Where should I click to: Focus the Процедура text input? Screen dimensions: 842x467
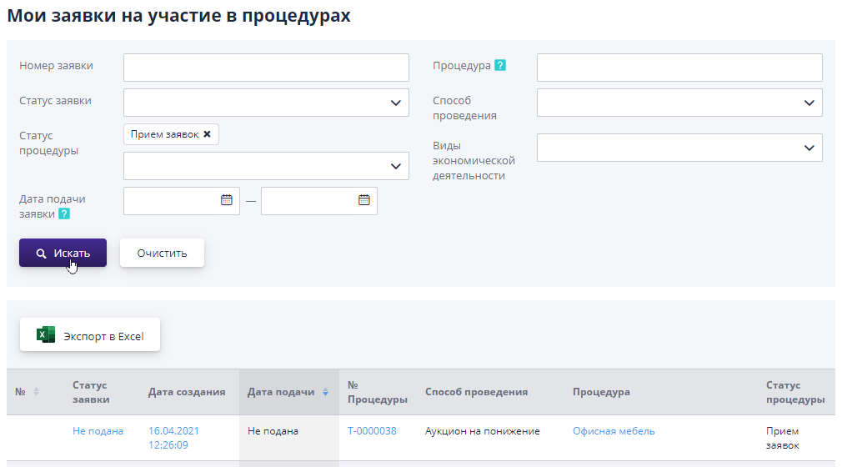coord(679,68)
